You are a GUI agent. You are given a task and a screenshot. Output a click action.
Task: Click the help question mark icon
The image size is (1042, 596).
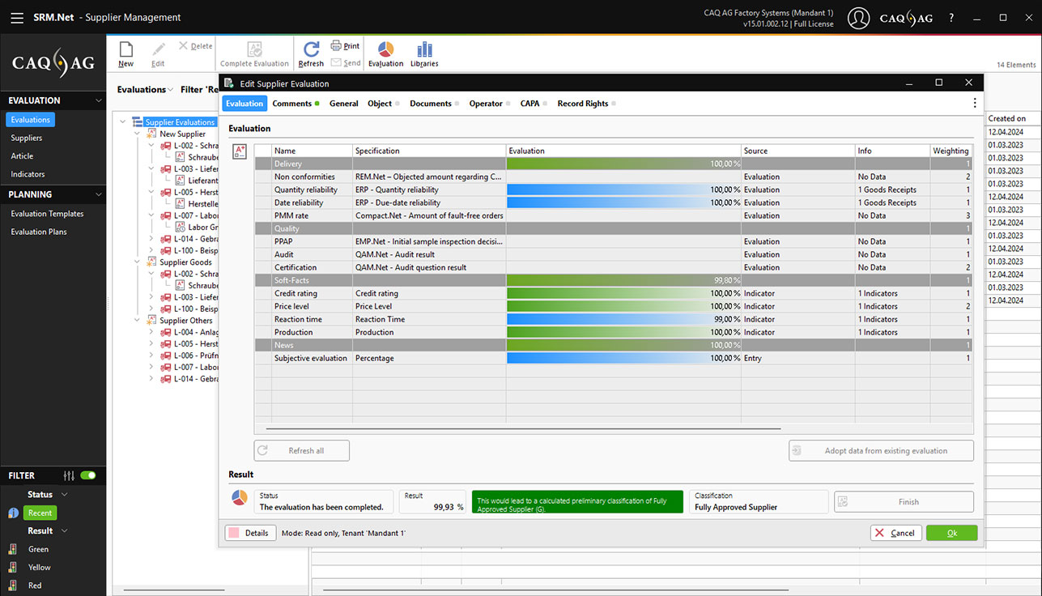coord(951,18)
